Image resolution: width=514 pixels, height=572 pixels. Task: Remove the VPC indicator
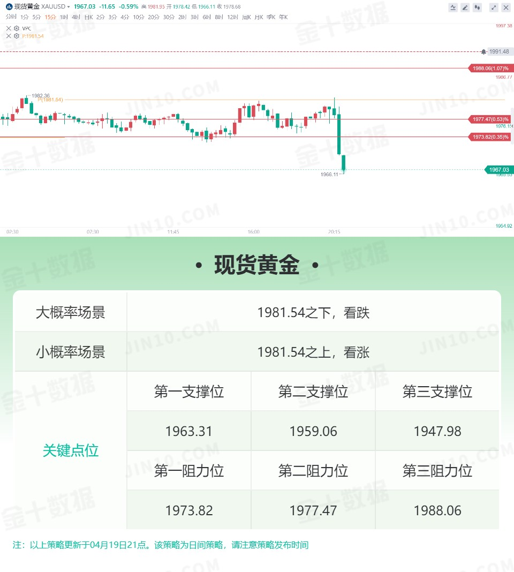[x=9, y=28]
